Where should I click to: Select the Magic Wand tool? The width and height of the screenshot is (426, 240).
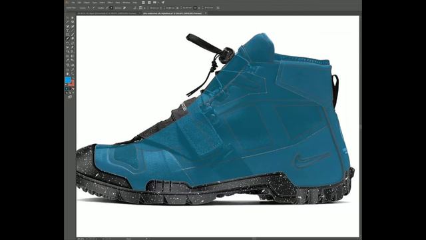(x=67, y=22)
